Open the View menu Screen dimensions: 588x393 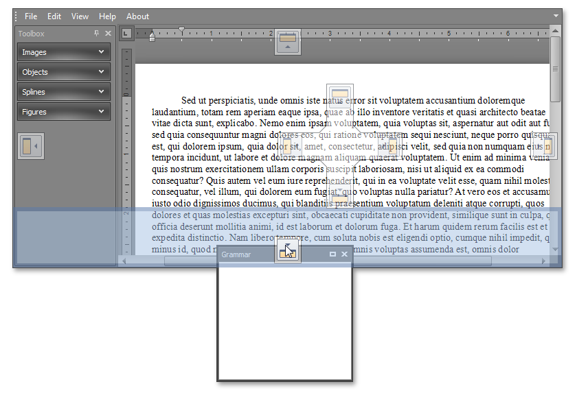(80, 16)
